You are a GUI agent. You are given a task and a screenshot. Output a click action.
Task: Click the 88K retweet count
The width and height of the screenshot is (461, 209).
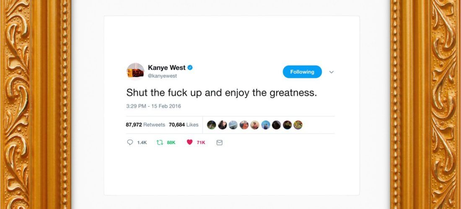(x=171, y=143)
